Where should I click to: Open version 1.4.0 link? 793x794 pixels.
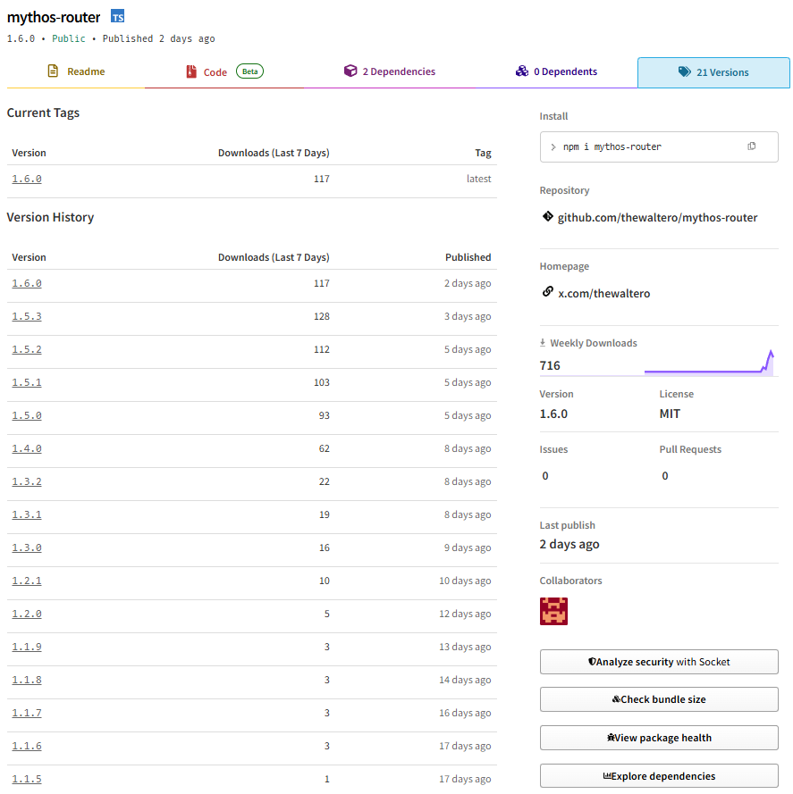coord(27,448)
